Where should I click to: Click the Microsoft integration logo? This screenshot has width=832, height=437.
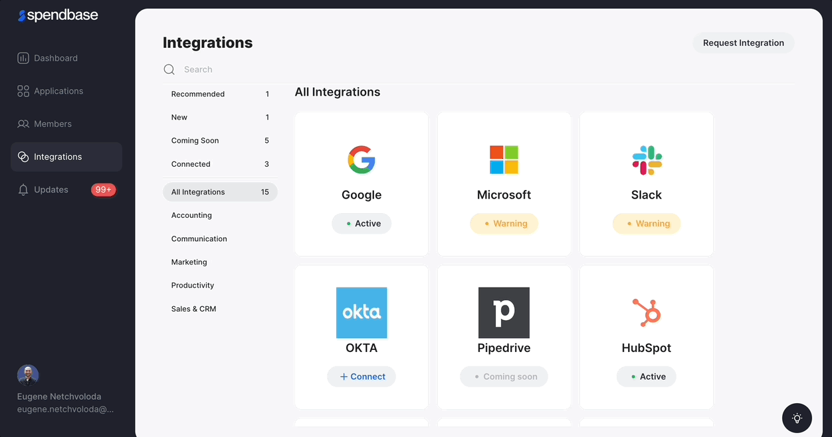[504, 160]
